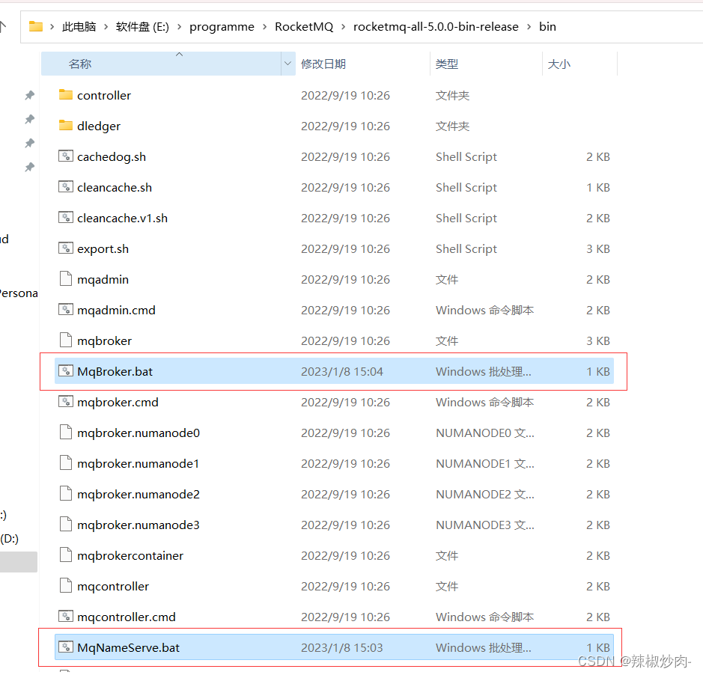The height and width of the screenshot is (675, 703).
Task: Click the mqbroker.numanode1 file icon
Action: click(66, 462)
